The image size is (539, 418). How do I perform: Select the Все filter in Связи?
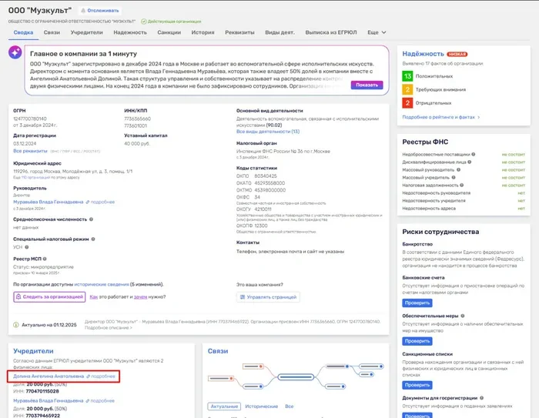[289, 406]
